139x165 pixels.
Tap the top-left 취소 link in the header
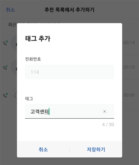pyautogui.click(x=10, y=10)
